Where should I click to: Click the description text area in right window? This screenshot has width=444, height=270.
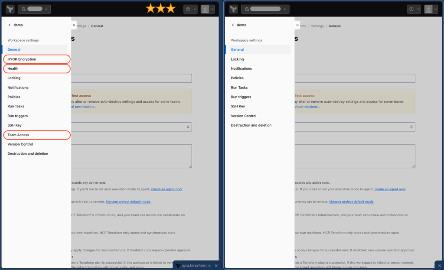pyautogui.click(x=355, y=156)
